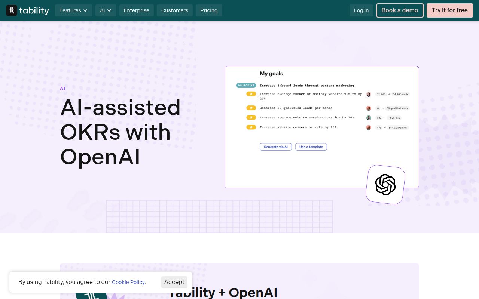The height and width of the screenshot is (299, 479).
Task: Click "Increase website conversion rate by 10%" text
Action: (298, 127)
